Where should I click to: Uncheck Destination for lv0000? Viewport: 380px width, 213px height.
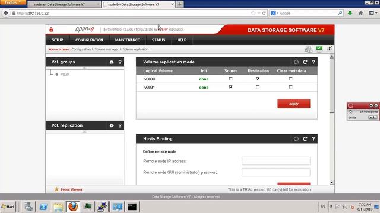pos(258,79)
